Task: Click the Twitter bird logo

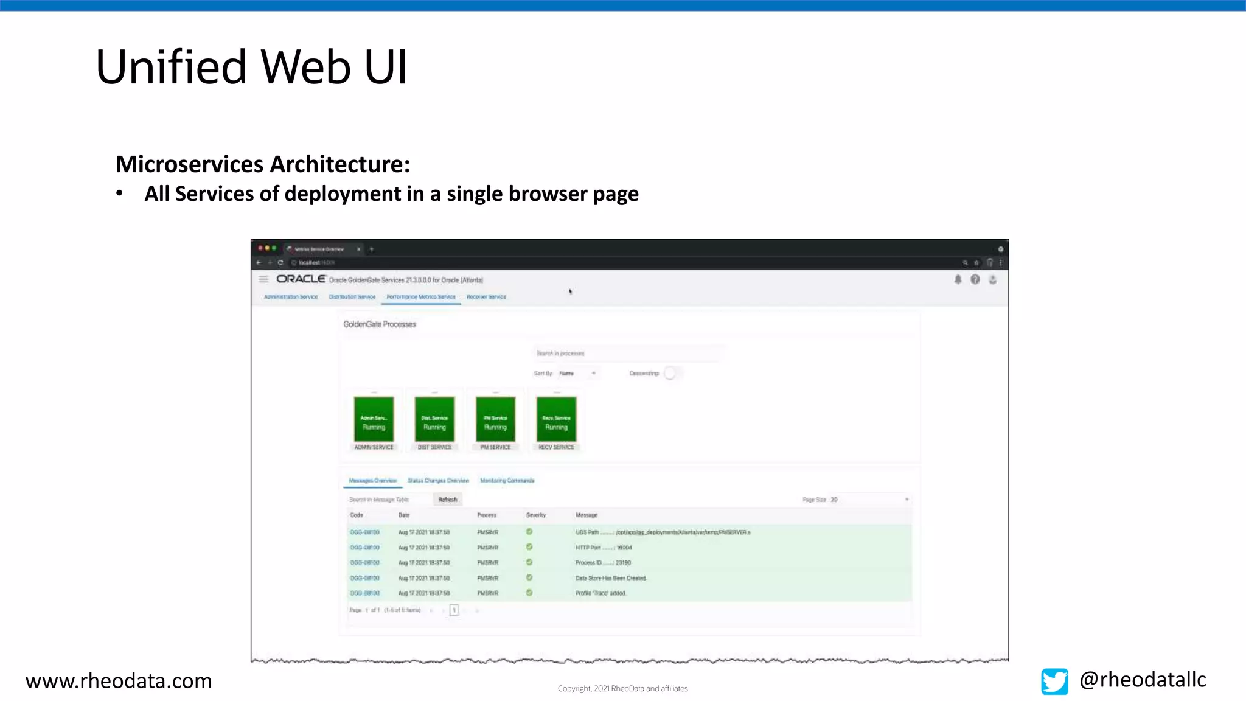Action: click(1054, 681)
